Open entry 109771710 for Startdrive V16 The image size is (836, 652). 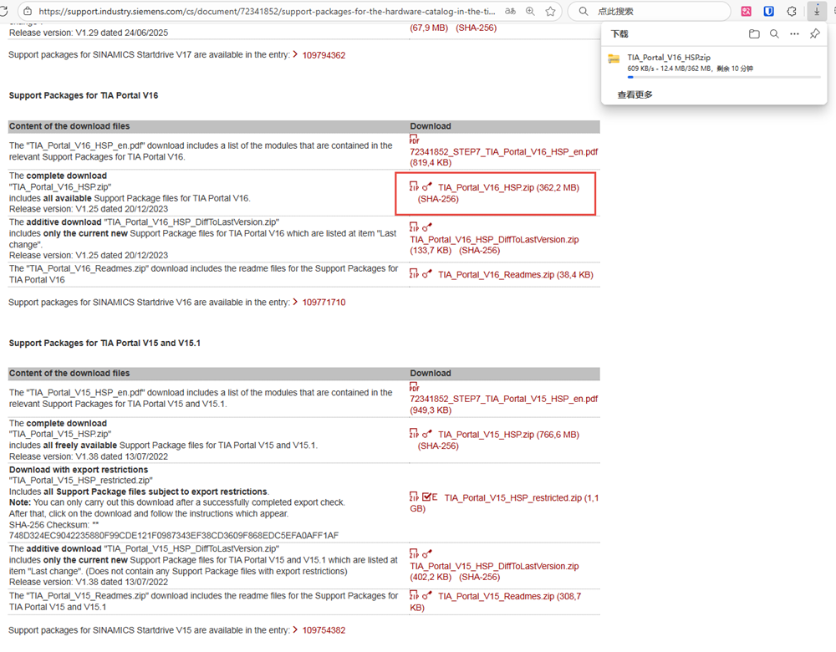324,303
